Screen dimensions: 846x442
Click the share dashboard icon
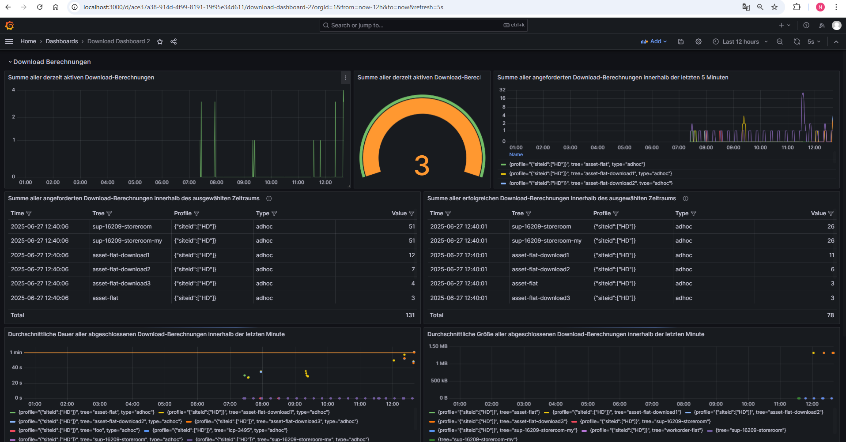coord(174,41)
